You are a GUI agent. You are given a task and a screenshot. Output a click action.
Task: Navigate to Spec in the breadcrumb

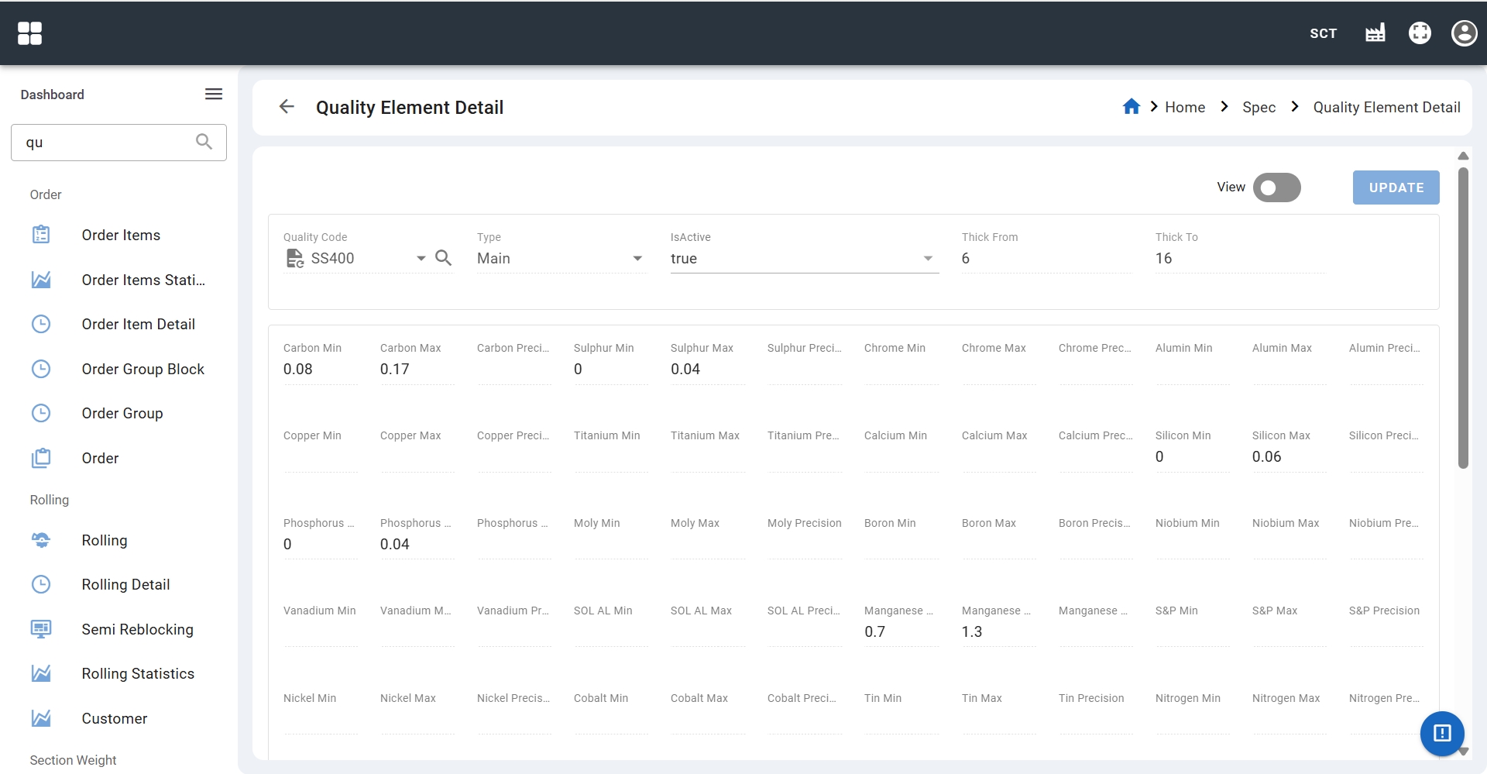pyautogui.click(x=1259, y=108)
